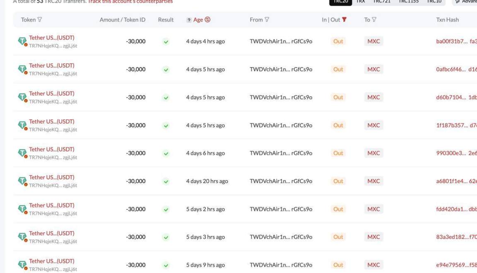
Task: Click the success checkmark for 4 days 20 hrs transfer
Action: [x=166, y=181]
